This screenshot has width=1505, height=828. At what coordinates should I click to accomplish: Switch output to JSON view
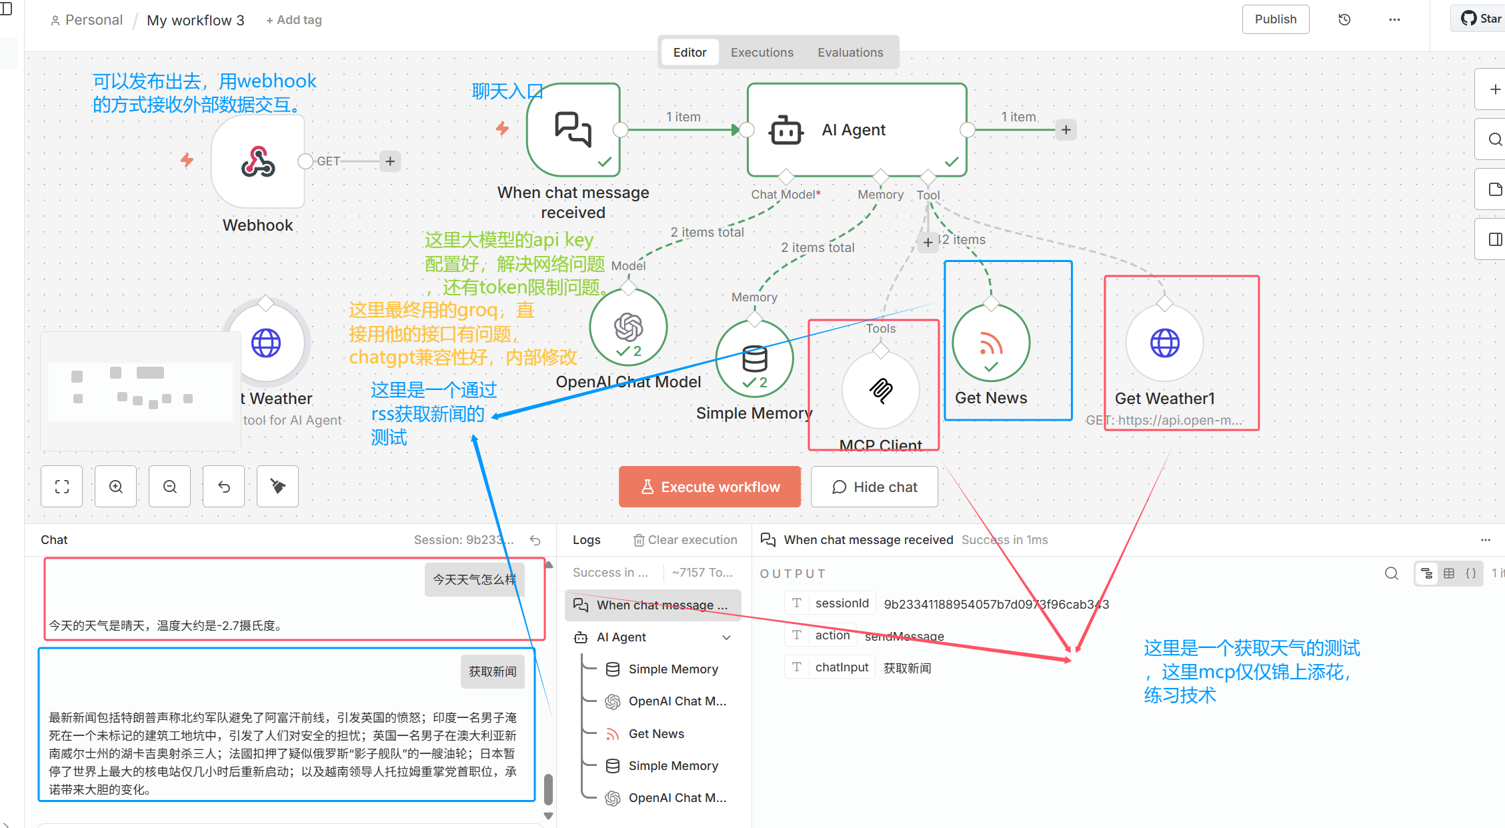pyautogui.click(x=1470, y=573)
